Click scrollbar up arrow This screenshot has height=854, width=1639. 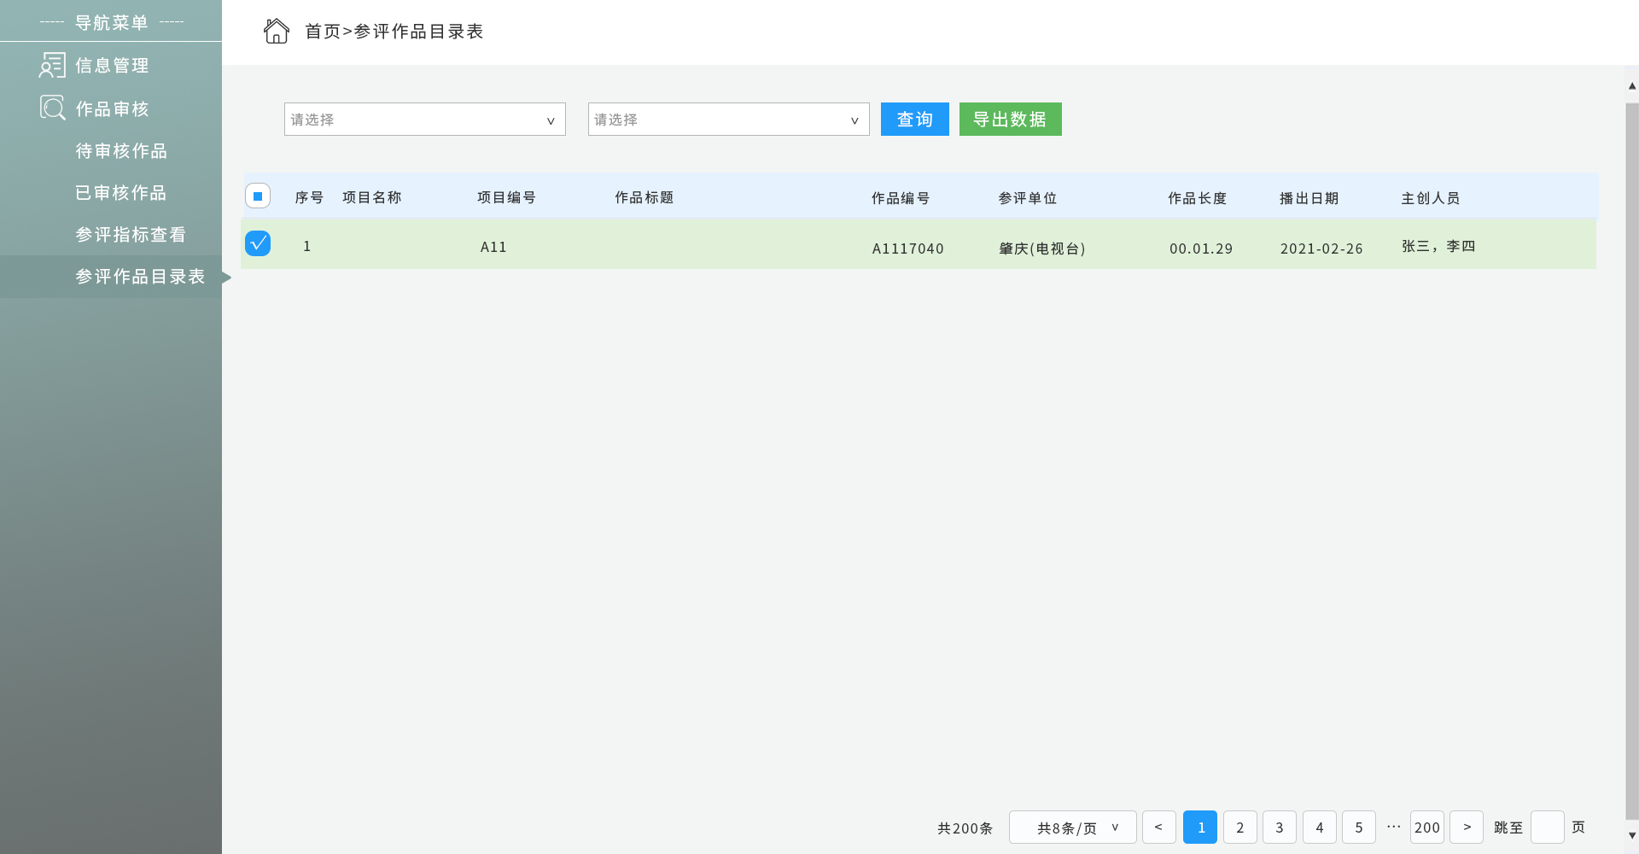[x=1631, y=85]
